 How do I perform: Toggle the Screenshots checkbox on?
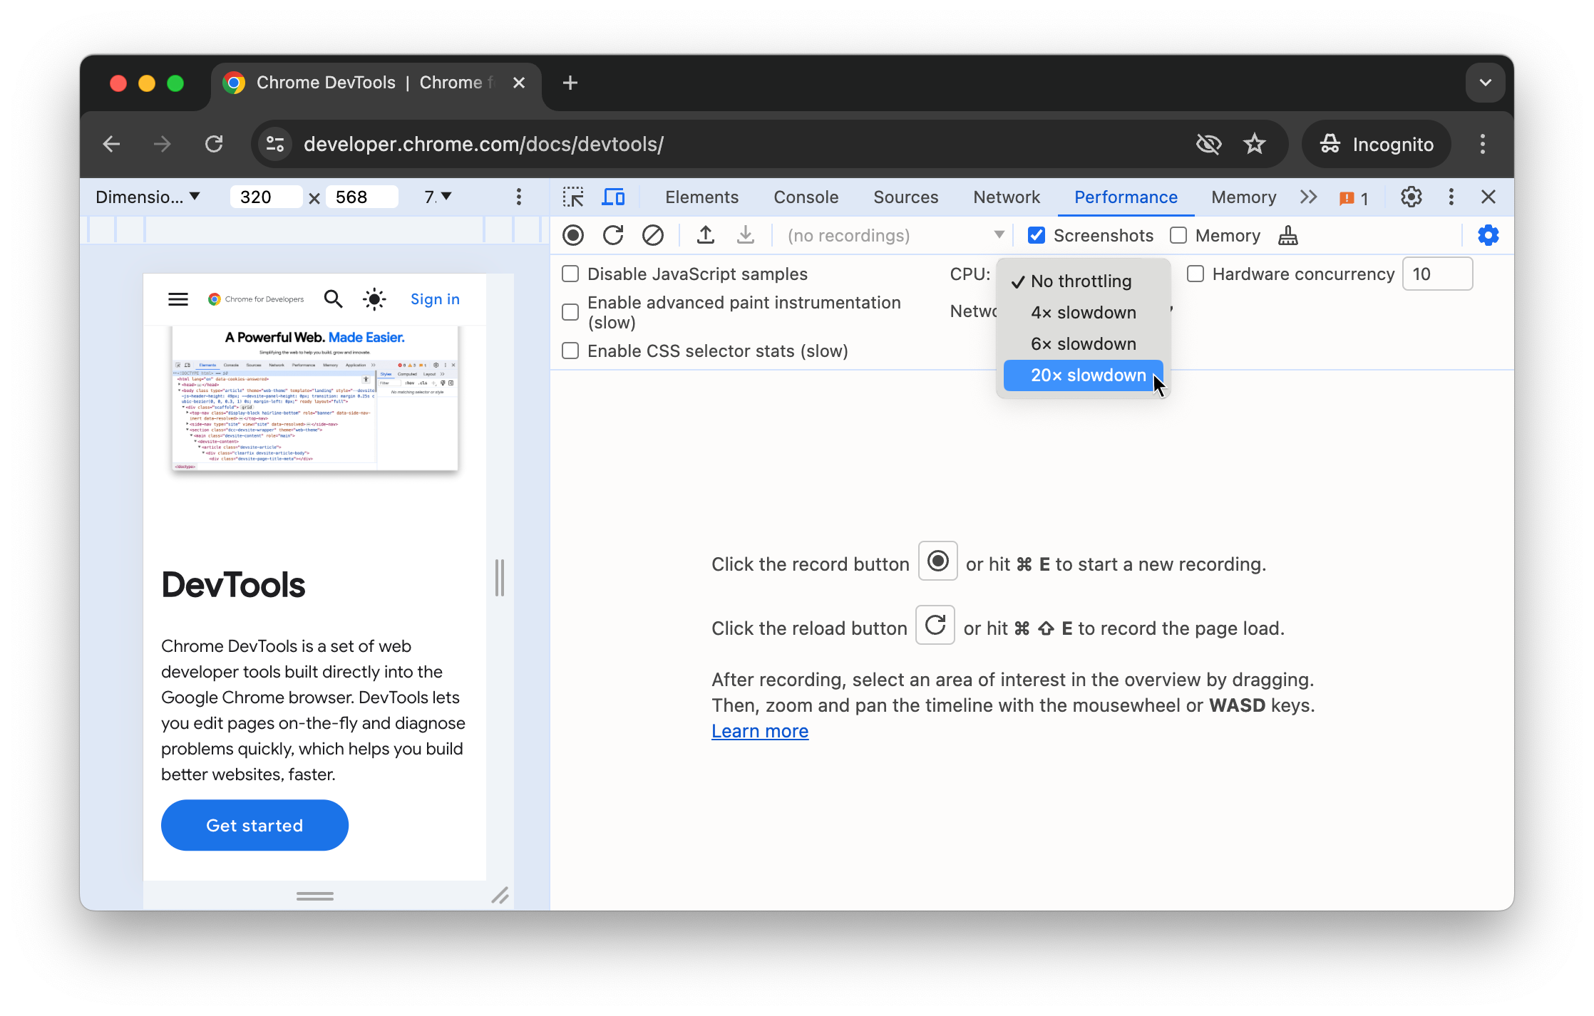pyautogui.click(x=1037, y=234)
